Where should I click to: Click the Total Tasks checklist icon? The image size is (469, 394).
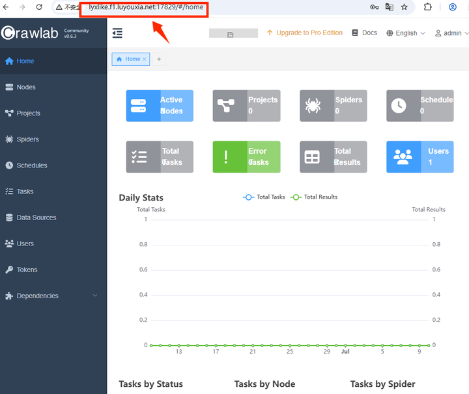(139, 157)
